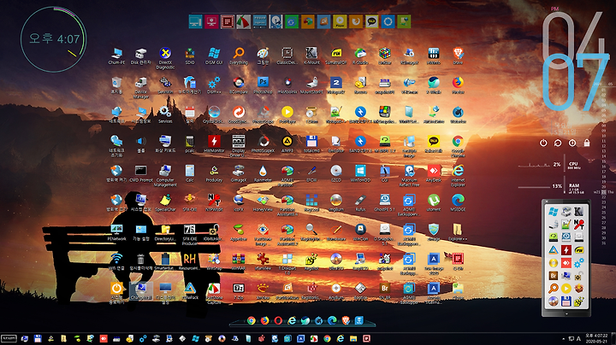This screenshot has height=345, width=616.
Task: Launch GoodSync desktop icon
Action: pos(239,114)
